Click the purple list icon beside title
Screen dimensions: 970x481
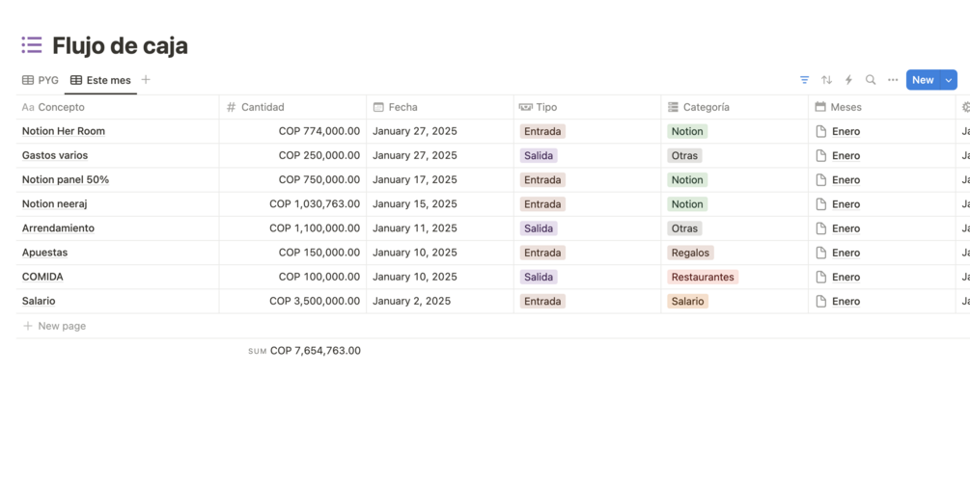(32, 45)
